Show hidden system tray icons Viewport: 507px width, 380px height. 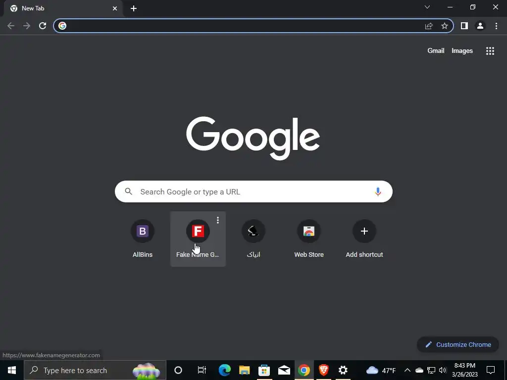[x=407, y=370]
